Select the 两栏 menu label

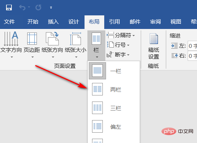[116, 90]
